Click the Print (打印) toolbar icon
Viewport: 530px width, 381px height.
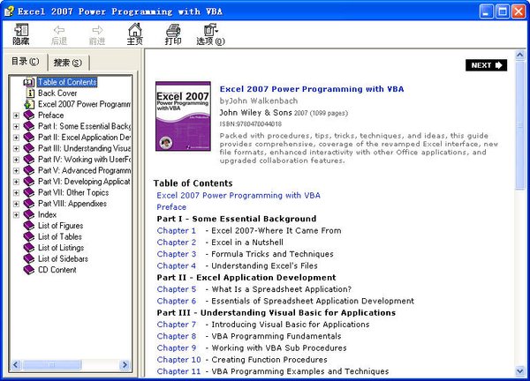tap(173, 34)
